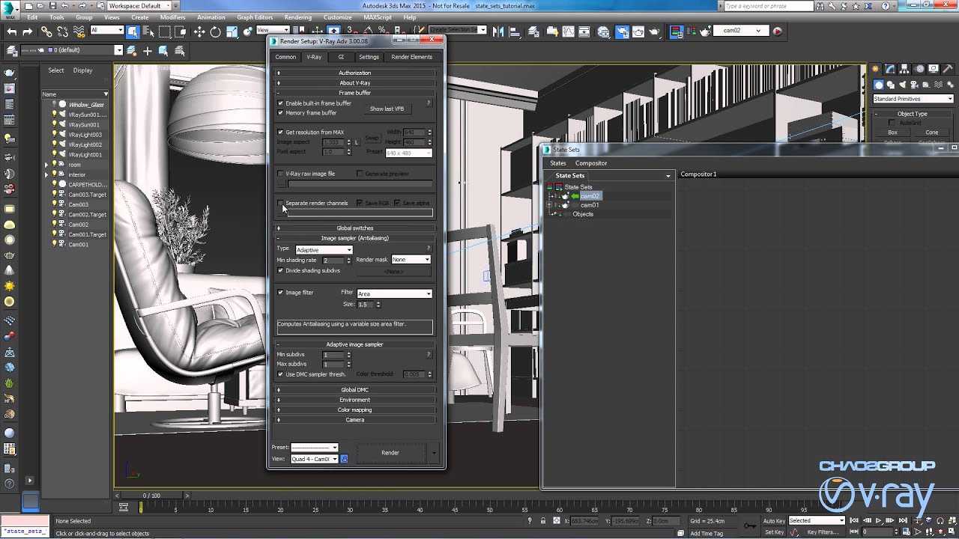Click the Create panel star icon
This screenshot has width=959, height=539.
[x=875, y=69]
